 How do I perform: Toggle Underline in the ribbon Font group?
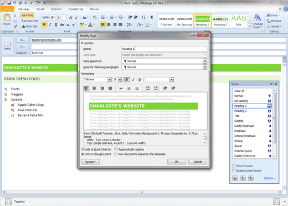56,25
